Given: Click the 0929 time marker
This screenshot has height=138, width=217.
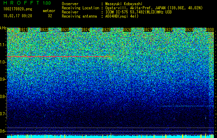Looking at the screenshot, I should tap(189, 30).
